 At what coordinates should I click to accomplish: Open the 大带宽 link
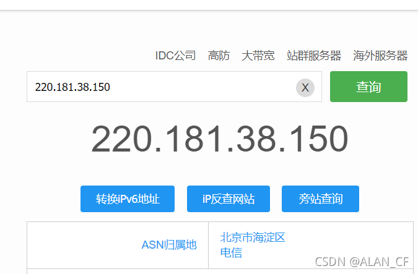[258, 56]
